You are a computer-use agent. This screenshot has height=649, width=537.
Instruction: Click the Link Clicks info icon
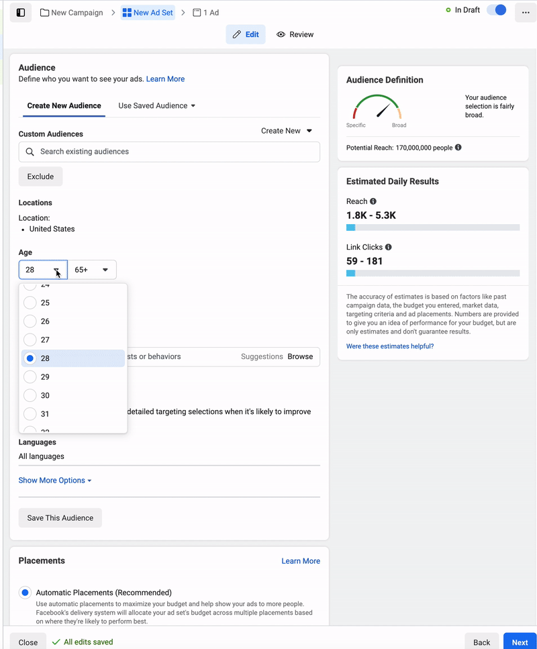pyautogui.click(x=389, y=247)
